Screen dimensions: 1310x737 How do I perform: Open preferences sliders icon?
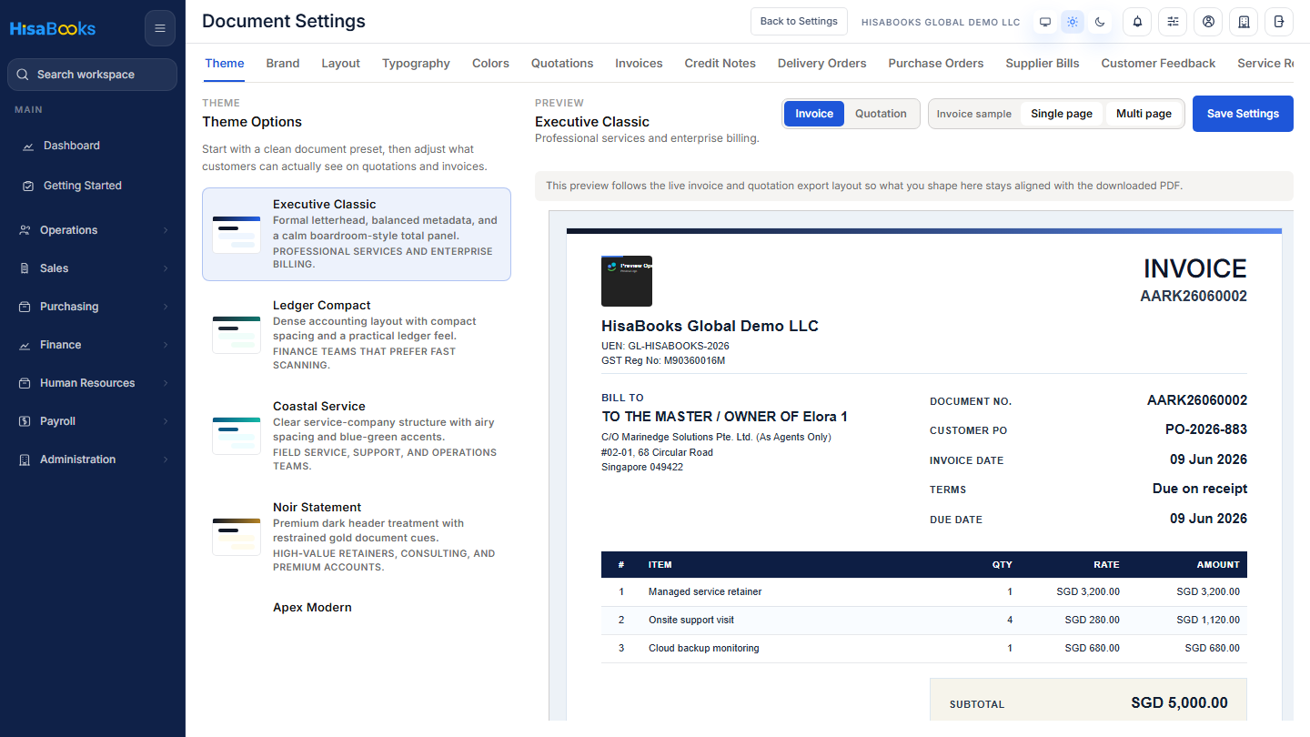click(1173, 22)
